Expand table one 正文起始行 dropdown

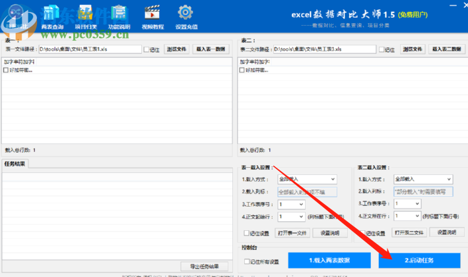(291, 216)
